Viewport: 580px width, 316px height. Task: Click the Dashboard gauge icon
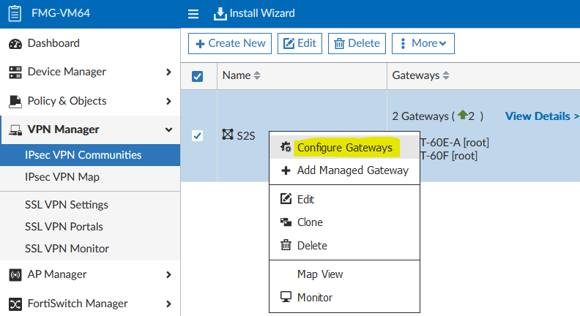click(x=15, y=44)
